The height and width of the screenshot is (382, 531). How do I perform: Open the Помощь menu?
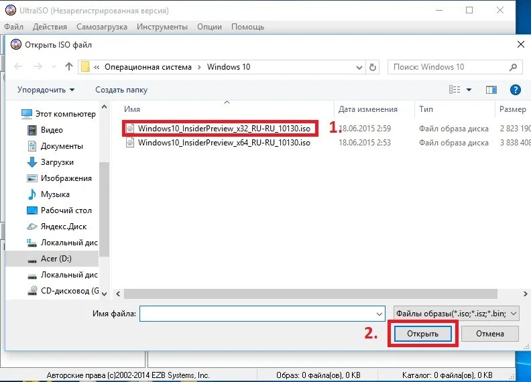[247, 27]
